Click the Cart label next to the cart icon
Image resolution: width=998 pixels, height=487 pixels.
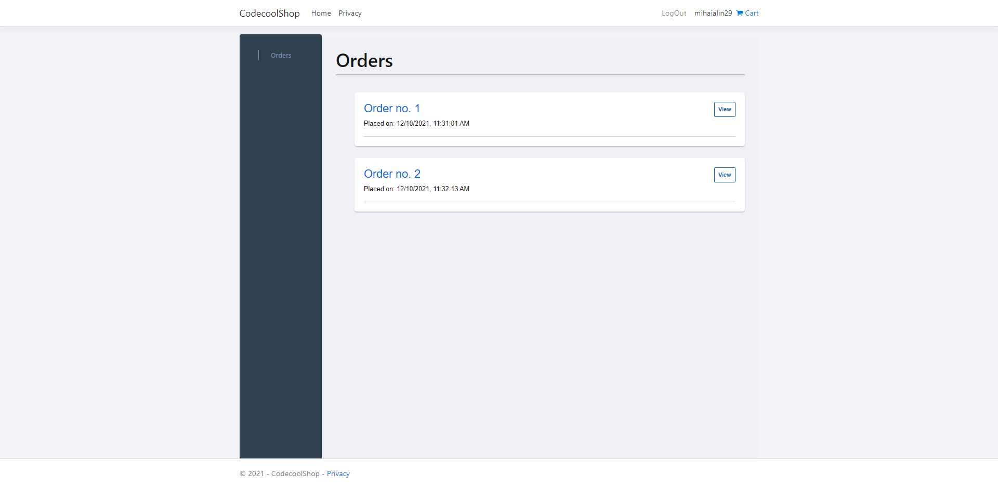751,13
